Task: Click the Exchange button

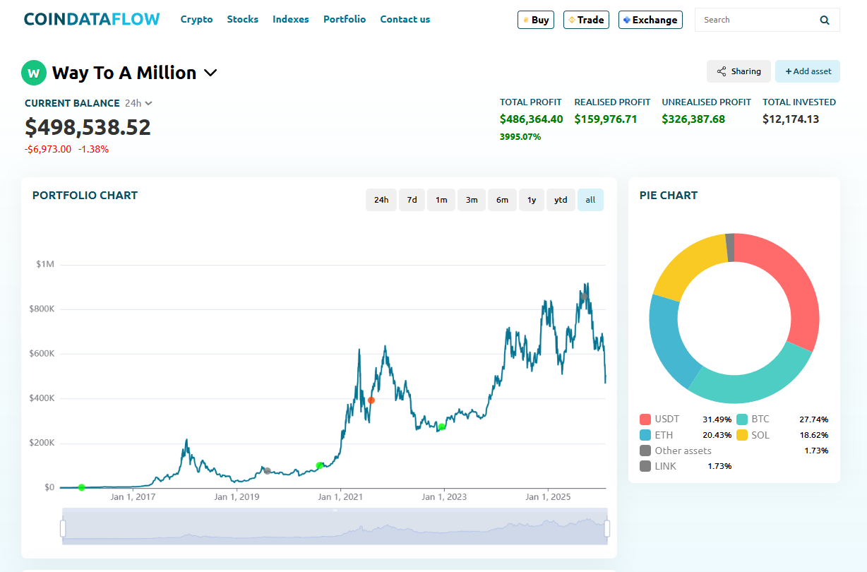Action: [650, 20]
